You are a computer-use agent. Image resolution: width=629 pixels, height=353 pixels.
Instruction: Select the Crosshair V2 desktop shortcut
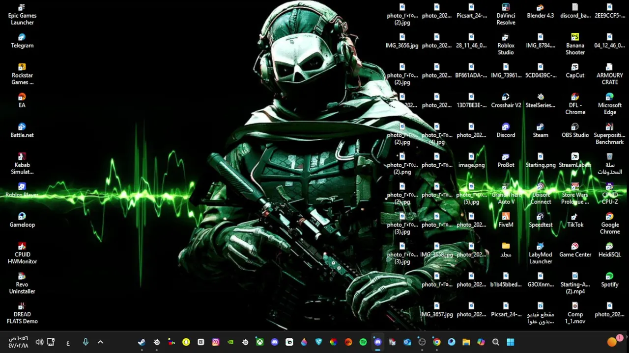[x=506, y=101]
